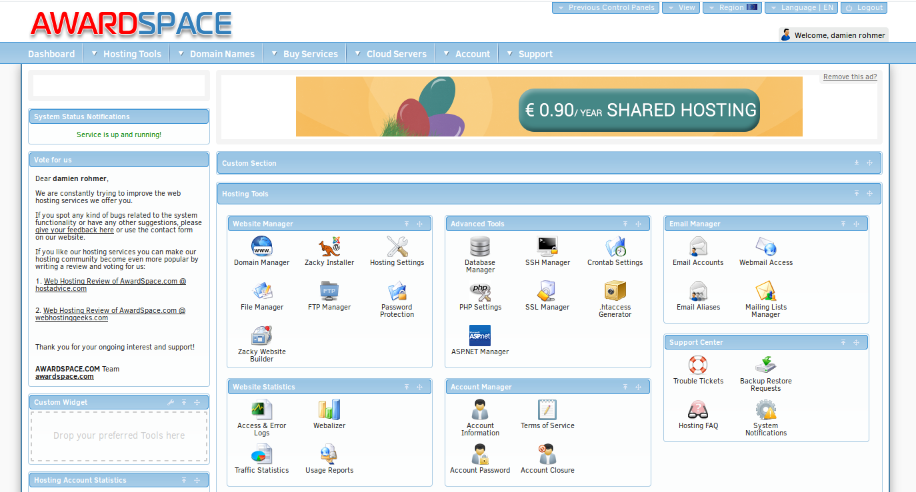Viewport: 916px width, 492px height.
Task: Open Usage Reports
Action: (329, 459)
